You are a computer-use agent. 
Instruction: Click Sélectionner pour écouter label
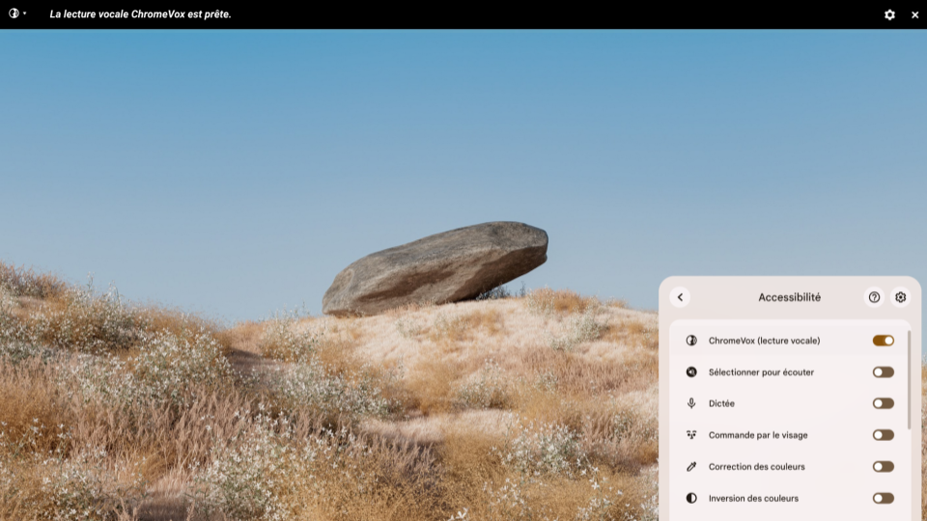(x=761, y=372)
